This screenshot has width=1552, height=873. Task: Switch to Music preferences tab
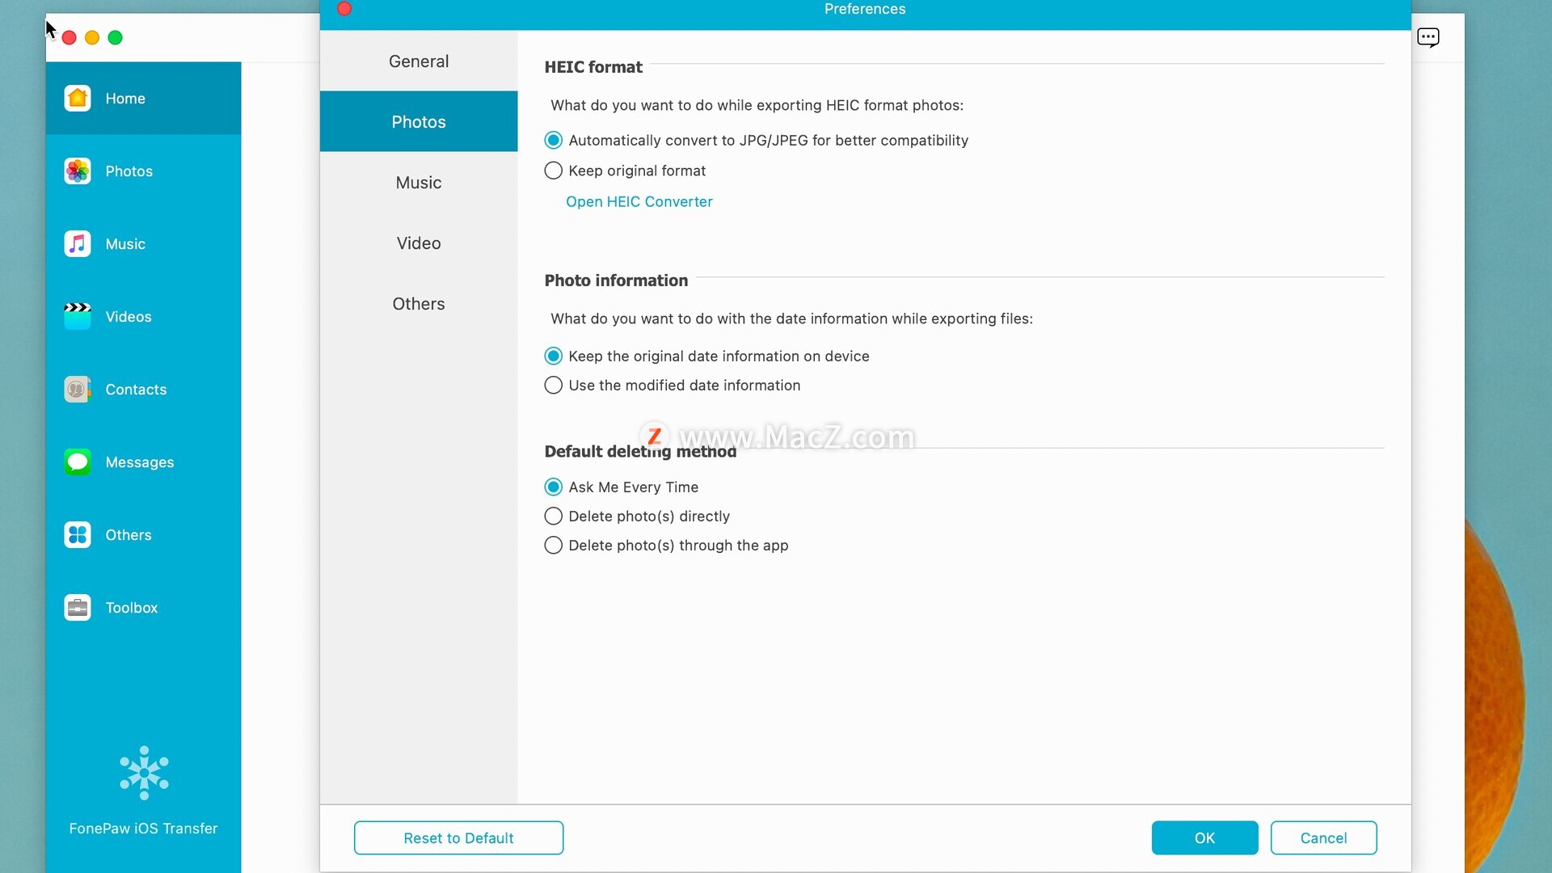(419, 183)
